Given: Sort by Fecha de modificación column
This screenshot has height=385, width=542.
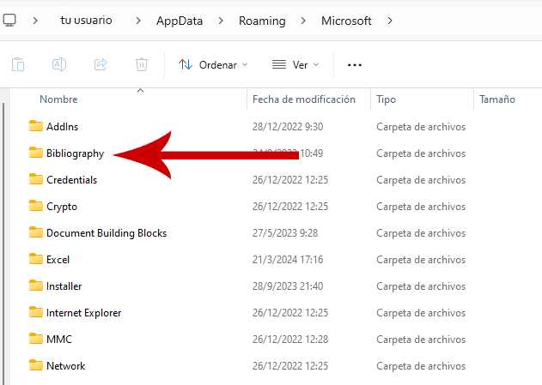Looking at the screenshot, I should 303,99.
